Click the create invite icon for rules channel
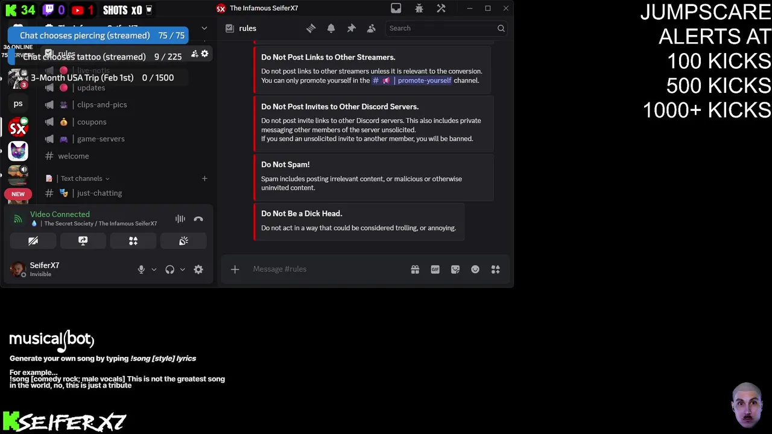772x434 pixels. click(x=194, y=54)
